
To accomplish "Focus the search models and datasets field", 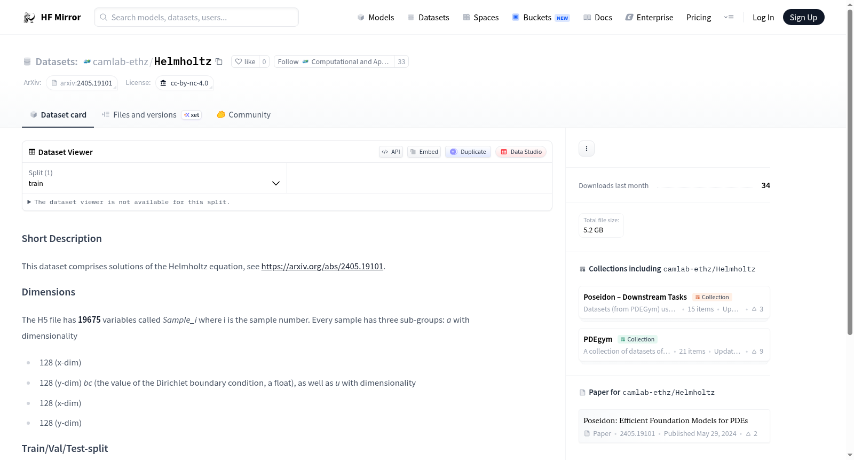I will pos(196,17).
